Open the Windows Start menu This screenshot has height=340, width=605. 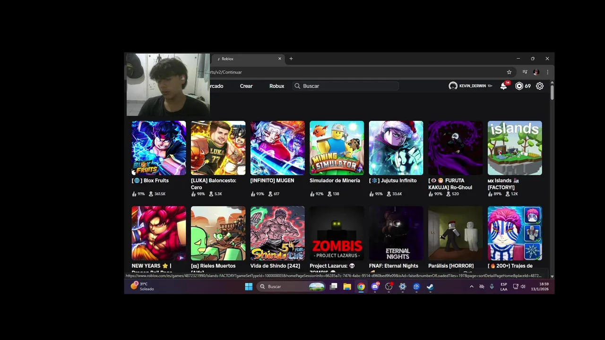(x=249, y=287)
